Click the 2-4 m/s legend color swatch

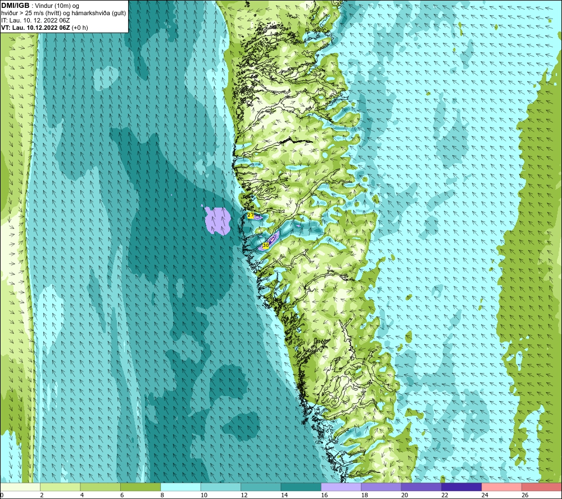[x=60, y=487]
